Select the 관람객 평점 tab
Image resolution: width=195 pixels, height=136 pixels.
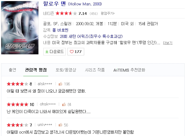coord(36,70)
